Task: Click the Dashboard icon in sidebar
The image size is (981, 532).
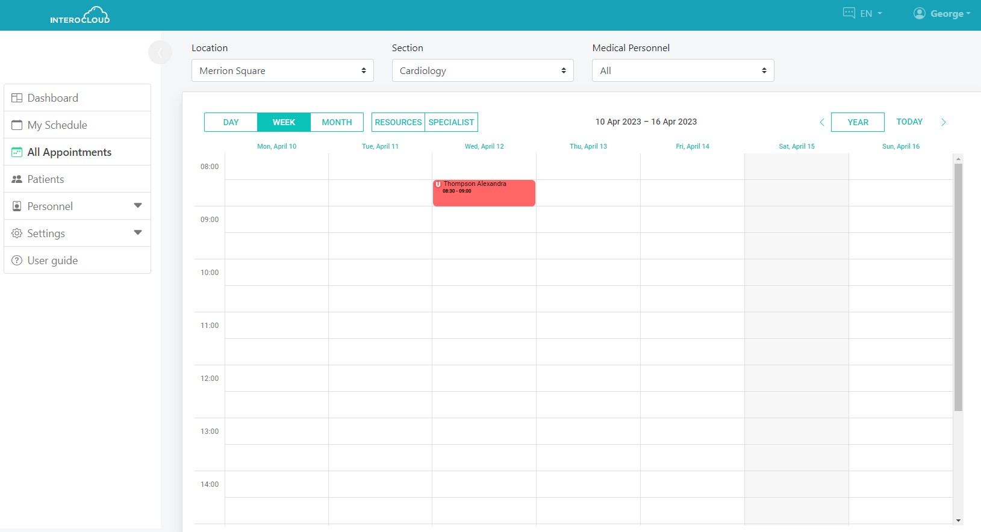Action: click(x=17, y=98)
